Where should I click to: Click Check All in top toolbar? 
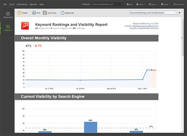point(179,4)
